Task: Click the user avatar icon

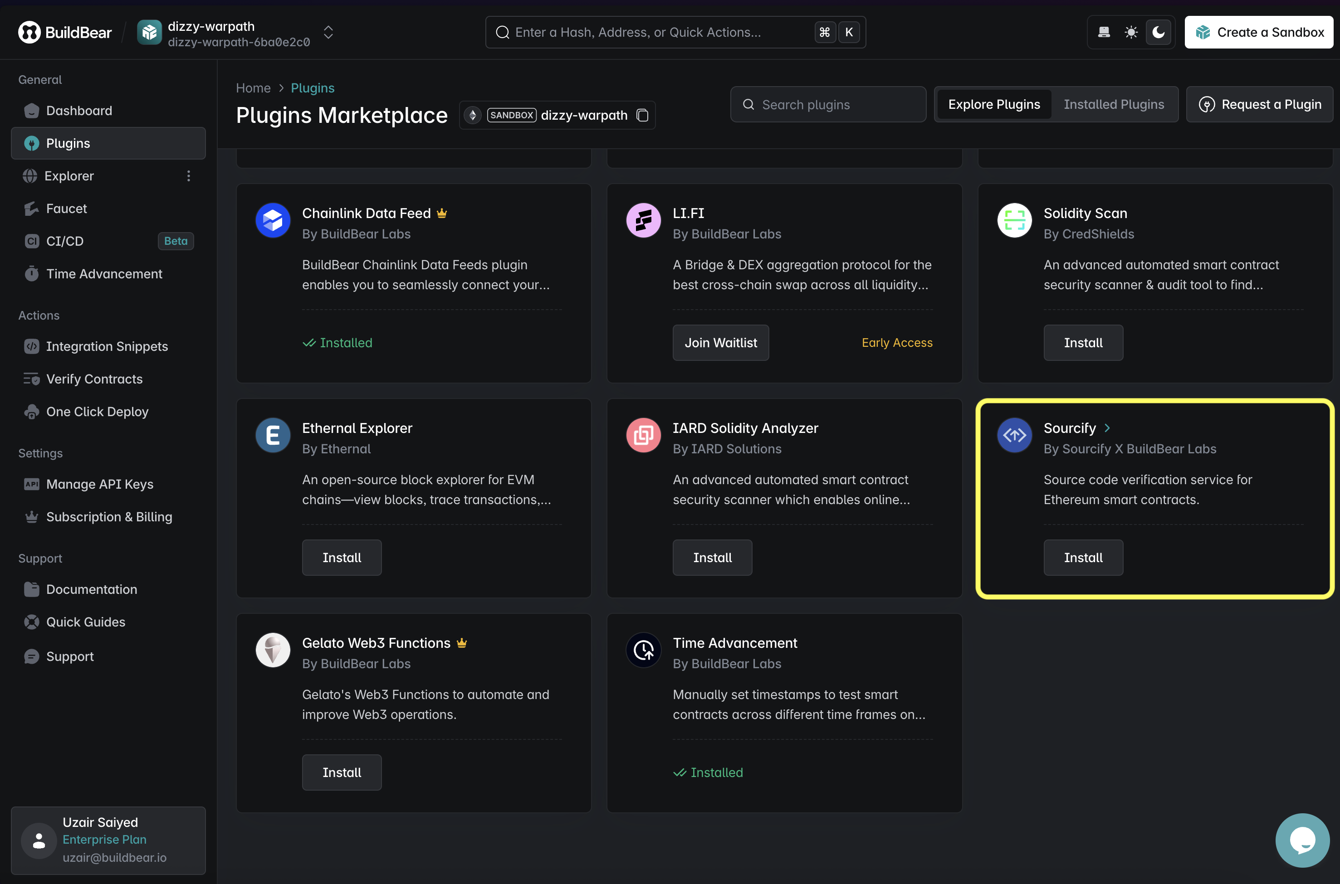Action: [39, 840]
